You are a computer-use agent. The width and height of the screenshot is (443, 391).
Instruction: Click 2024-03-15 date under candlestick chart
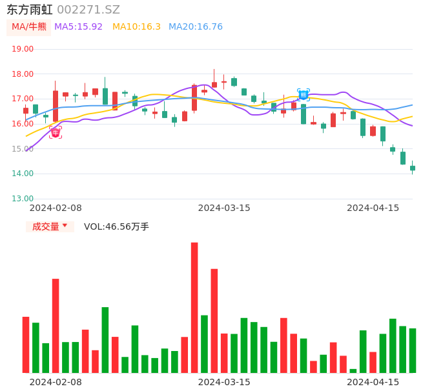[224, 208]
